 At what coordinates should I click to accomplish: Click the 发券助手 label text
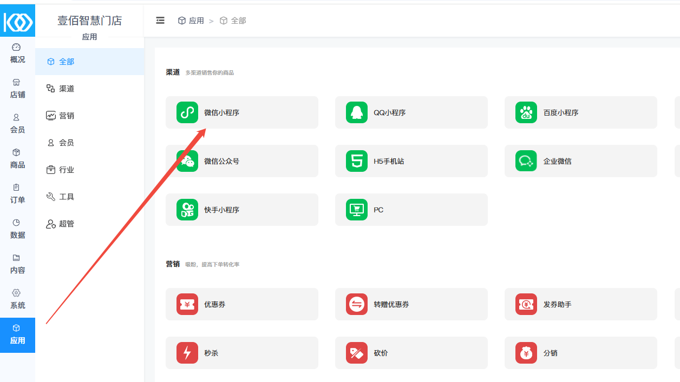(x=557, y=305)
